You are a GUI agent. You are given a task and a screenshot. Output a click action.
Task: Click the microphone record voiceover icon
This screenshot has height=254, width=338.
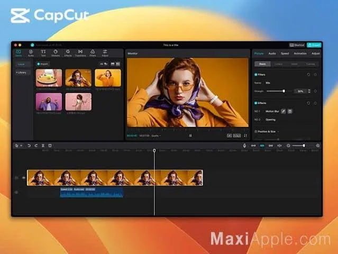tap(244, 146)
